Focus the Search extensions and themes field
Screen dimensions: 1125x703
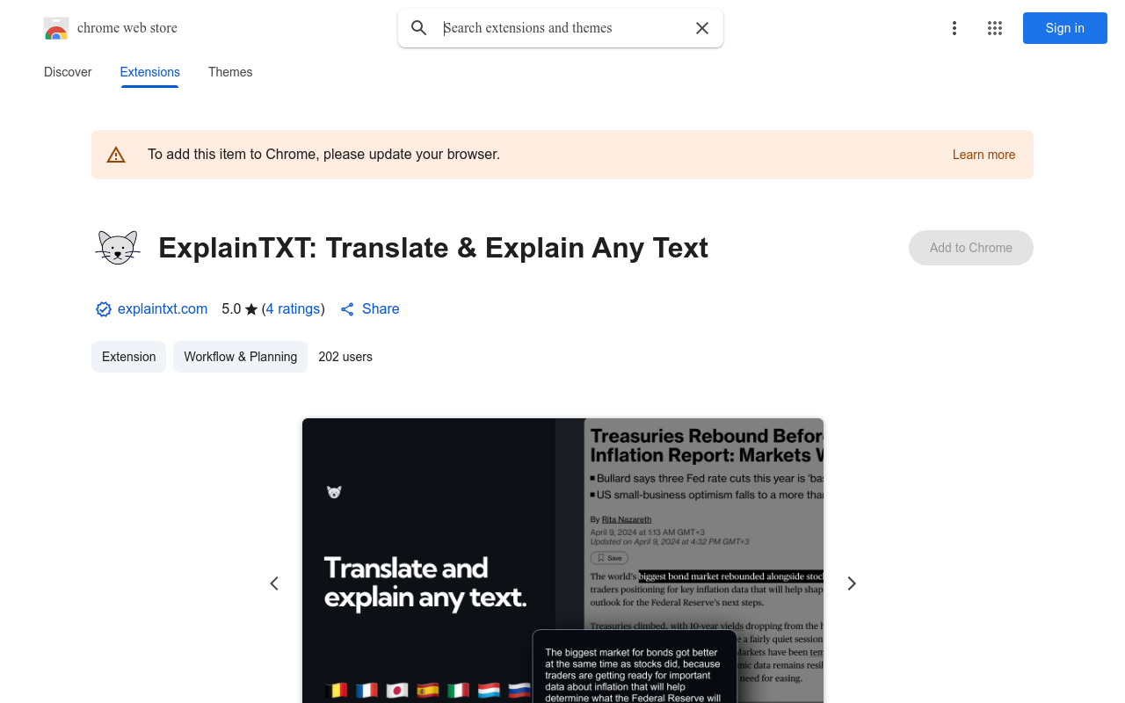[x=562, y=28]
